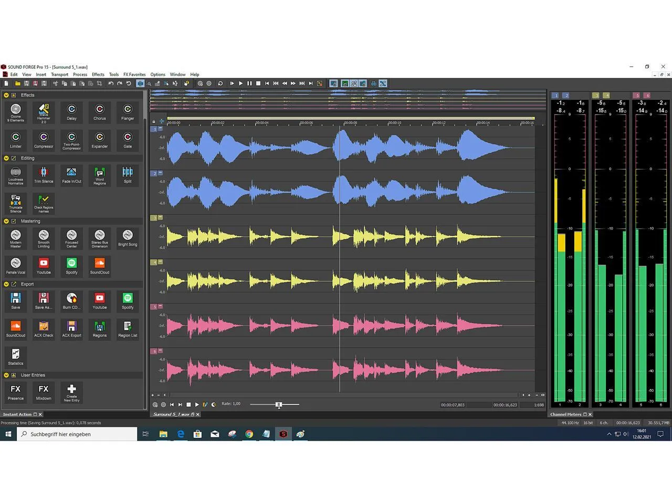Run the Truncate Silence action

click(x=16, y=203)
